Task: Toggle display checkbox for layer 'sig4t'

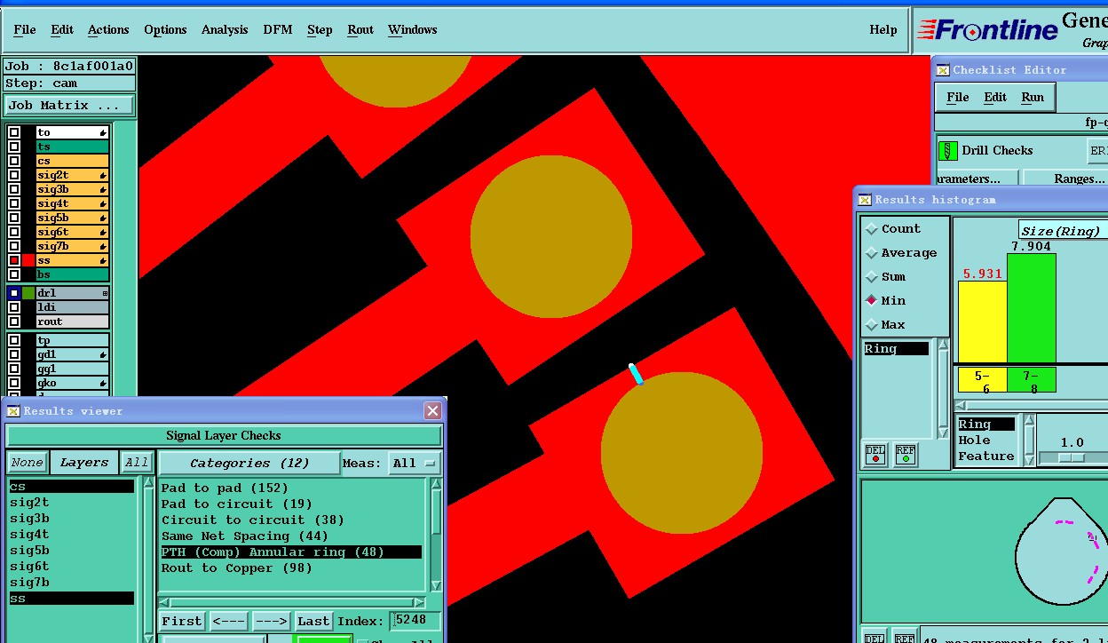Action: coord(14,203)
